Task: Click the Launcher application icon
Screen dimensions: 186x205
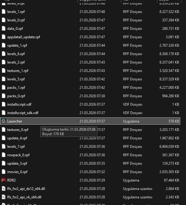Action: pyautogui.click(x=4, y=121)
